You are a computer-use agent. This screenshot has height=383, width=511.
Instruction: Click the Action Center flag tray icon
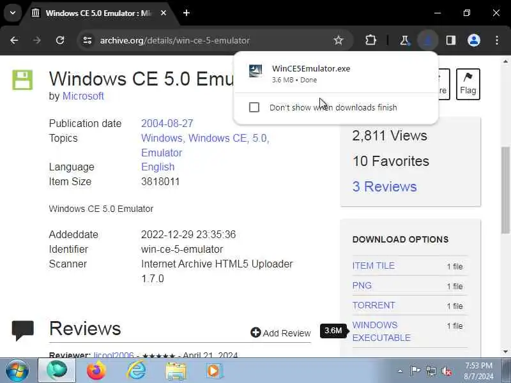pyautogui.click(x=415, y=371)
